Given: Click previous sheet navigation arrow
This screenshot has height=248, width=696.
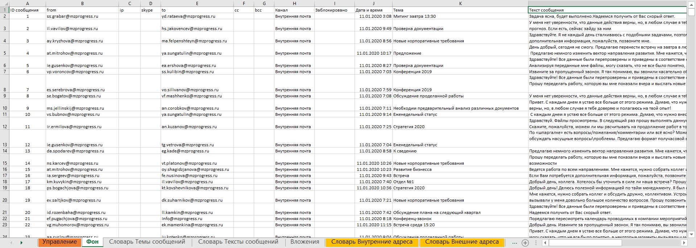Looking at the screenshot, I should tap(11, 243).
